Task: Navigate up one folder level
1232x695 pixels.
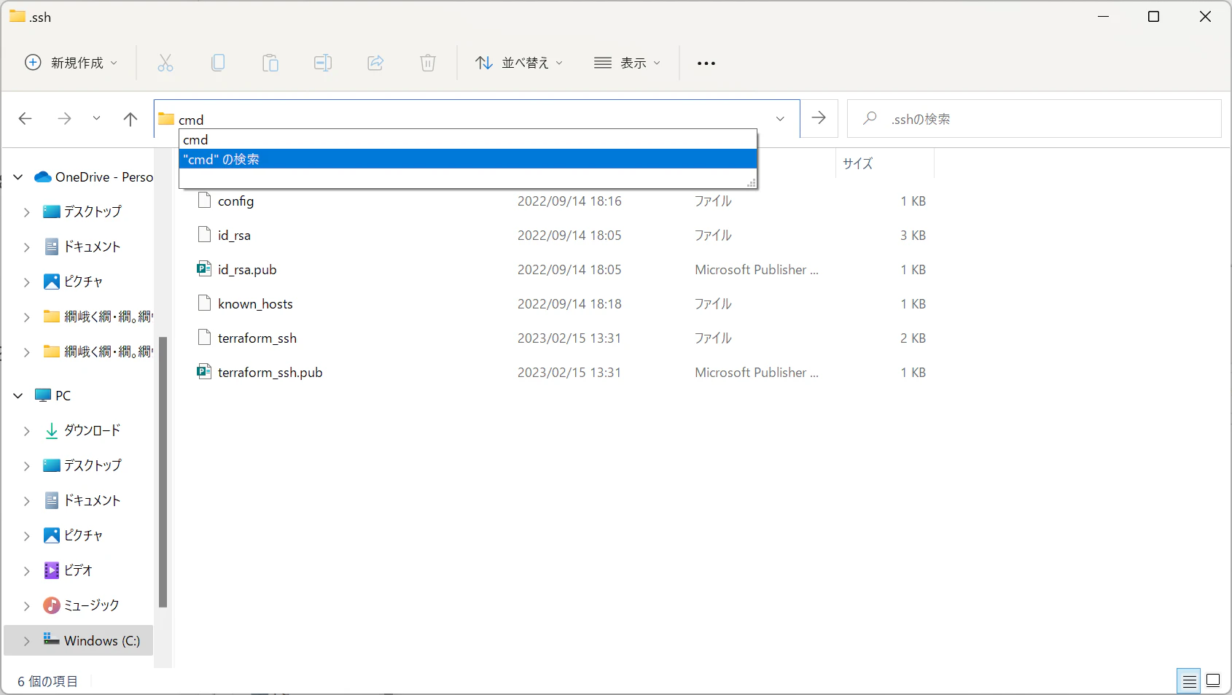Action: (130, 118)
